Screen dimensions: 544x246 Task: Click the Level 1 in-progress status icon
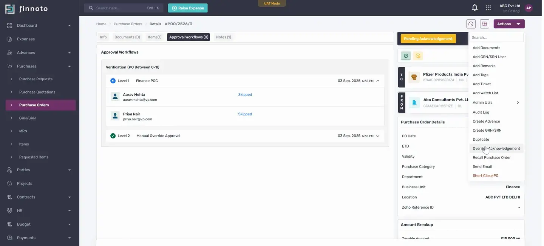point(113,81)
